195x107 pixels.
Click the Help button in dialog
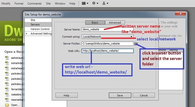66,95
